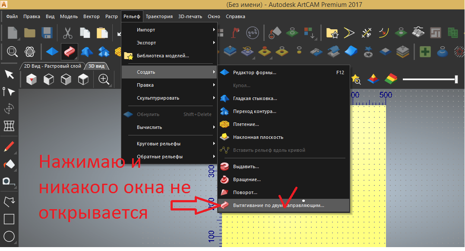Choose Поворот menu item
This screenshot has height=251, width=465.
coord(284,192)
